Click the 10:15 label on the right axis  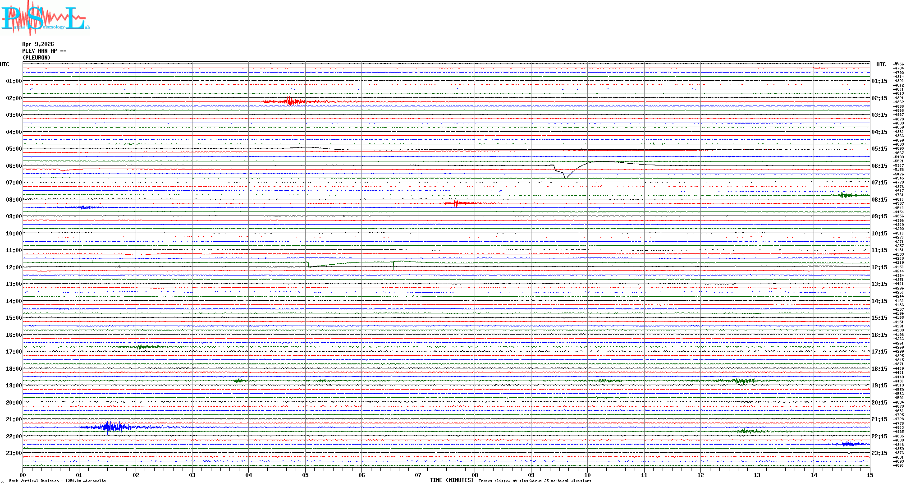(x=879, y=234)
